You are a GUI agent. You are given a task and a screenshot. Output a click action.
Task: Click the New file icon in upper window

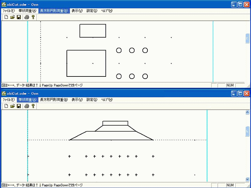pos(6,17)
